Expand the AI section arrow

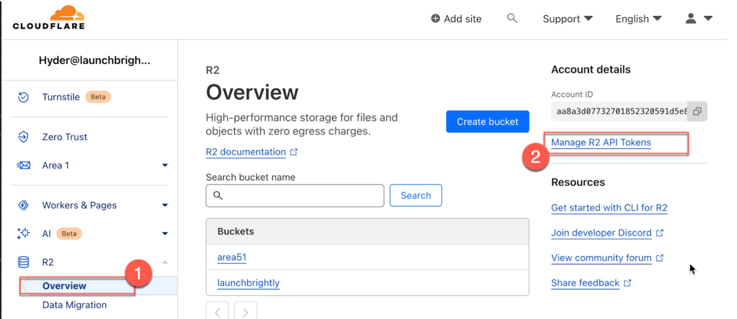click(x=165, y=234)
